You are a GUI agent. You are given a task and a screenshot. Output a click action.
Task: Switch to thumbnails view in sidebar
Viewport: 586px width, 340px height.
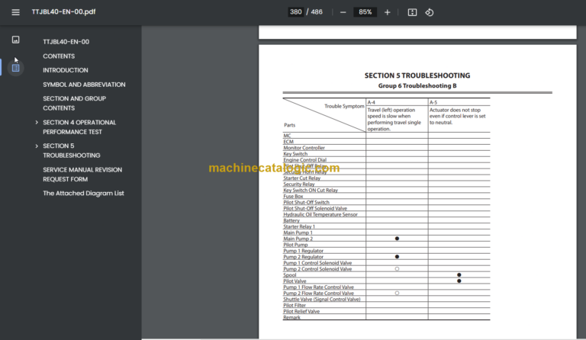15,40
